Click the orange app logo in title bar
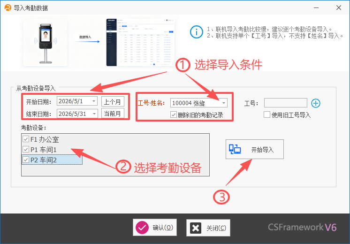Viewport: 350px width, 244px height. tap(8, 8)
